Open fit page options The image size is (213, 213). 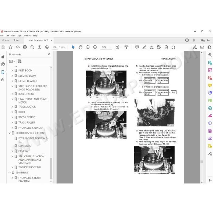(118, 47)
